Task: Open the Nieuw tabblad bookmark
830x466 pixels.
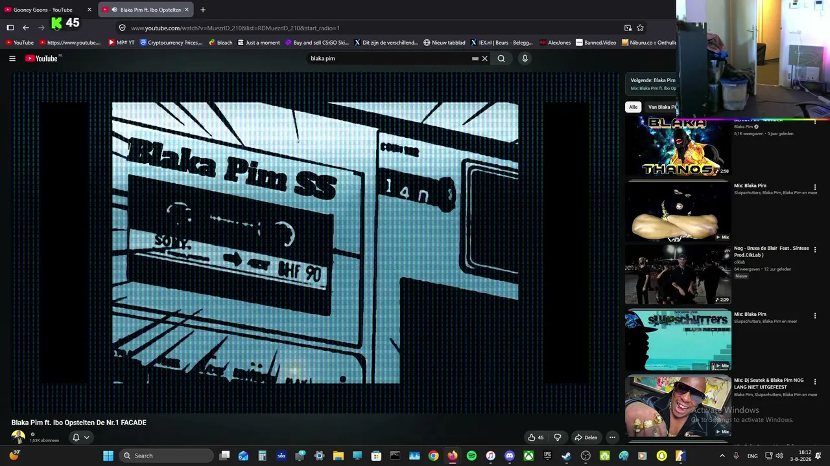Action: pos(444,43)
